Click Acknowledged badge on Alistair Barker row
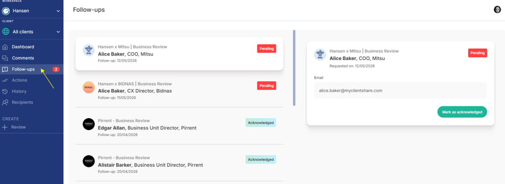The width and height of the screenshot is (505, 184). tap(261, 159)
